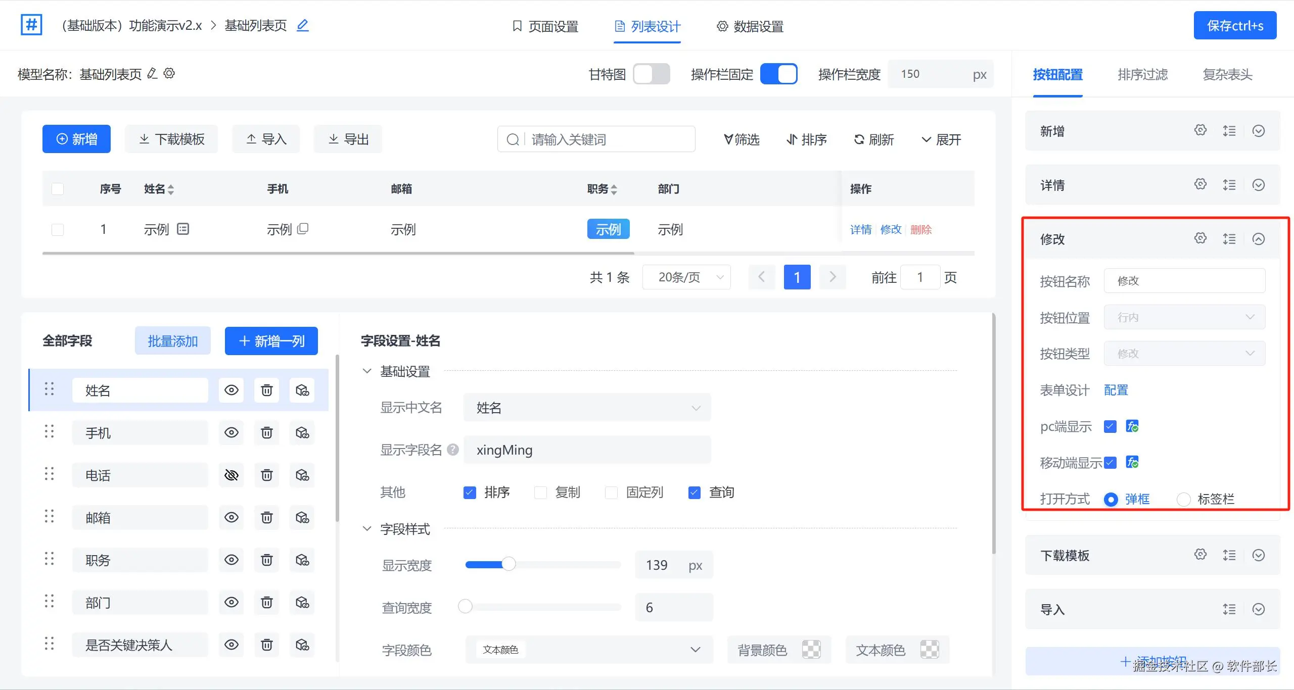
Task: Click the sort-order icon on 详情 button row
Action: [x=1229, y=185]
